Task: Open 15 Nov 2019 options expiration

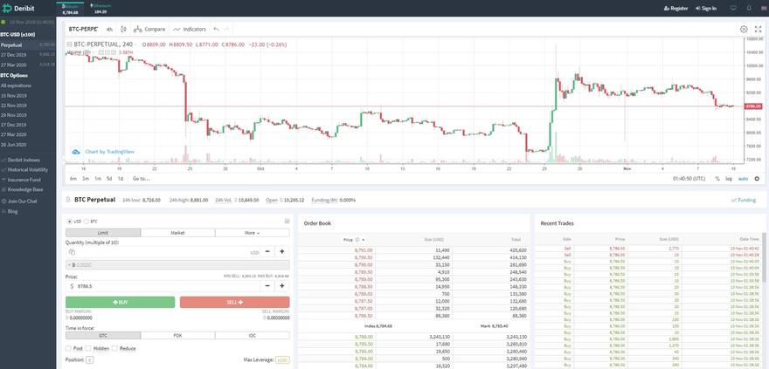Action: (14, 96)
